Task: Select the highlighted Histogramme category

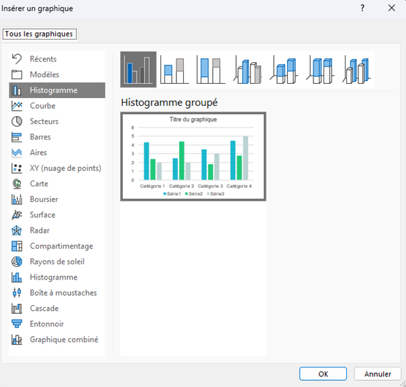Action: pyautogui.click(x=57, y=90)
